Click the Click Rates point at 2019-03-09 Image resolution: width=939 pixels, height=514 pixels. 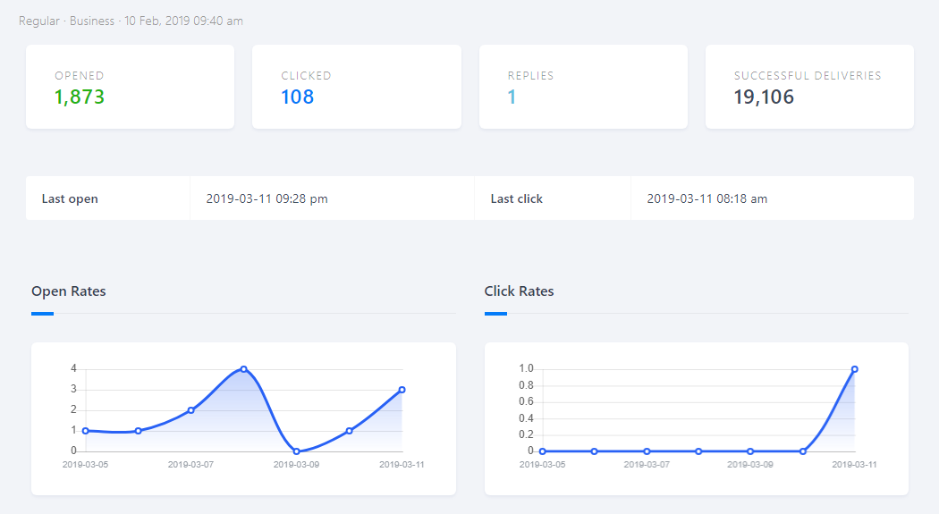point(750,451)
